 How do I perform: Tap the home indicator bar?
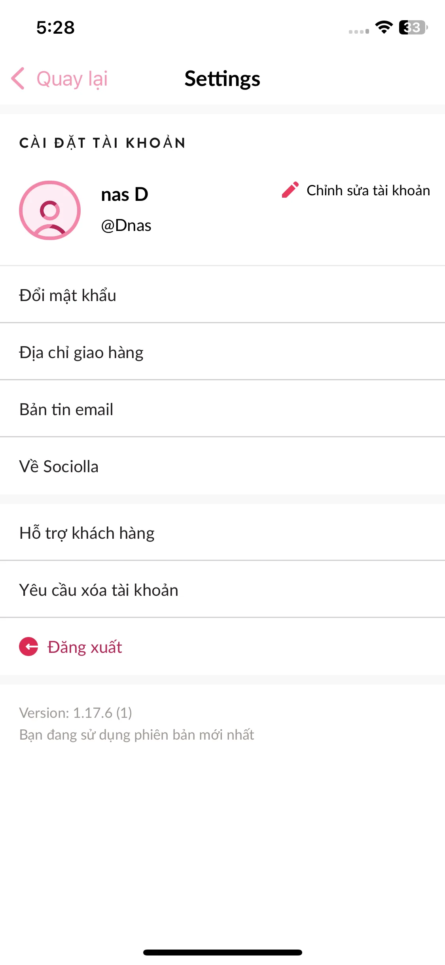(223, 952)
